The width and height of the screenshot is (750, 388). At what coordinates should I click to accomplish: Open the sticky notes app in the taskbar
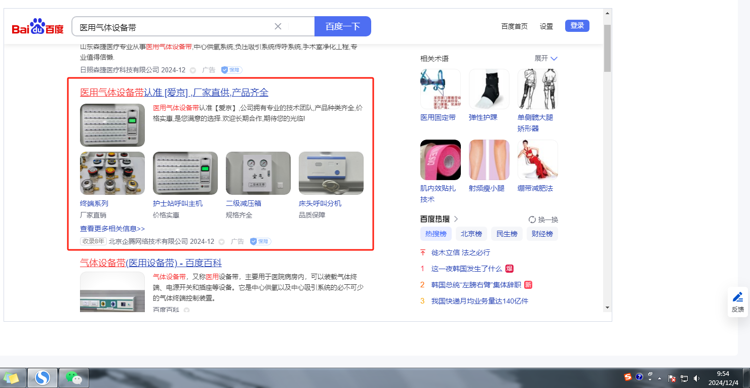click(12, 378)
